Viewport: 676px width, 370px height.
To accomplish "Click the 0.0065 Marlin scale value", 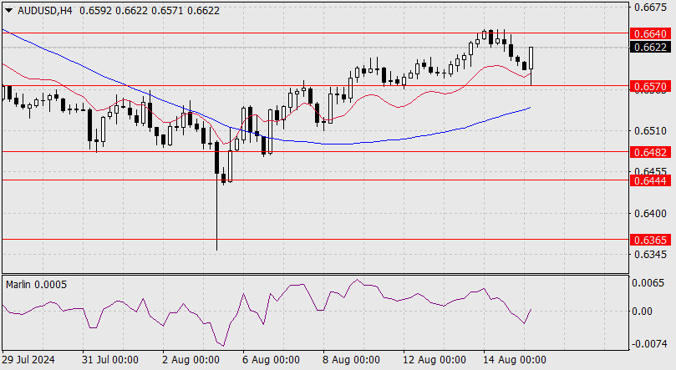I will [x=648, y=283].
